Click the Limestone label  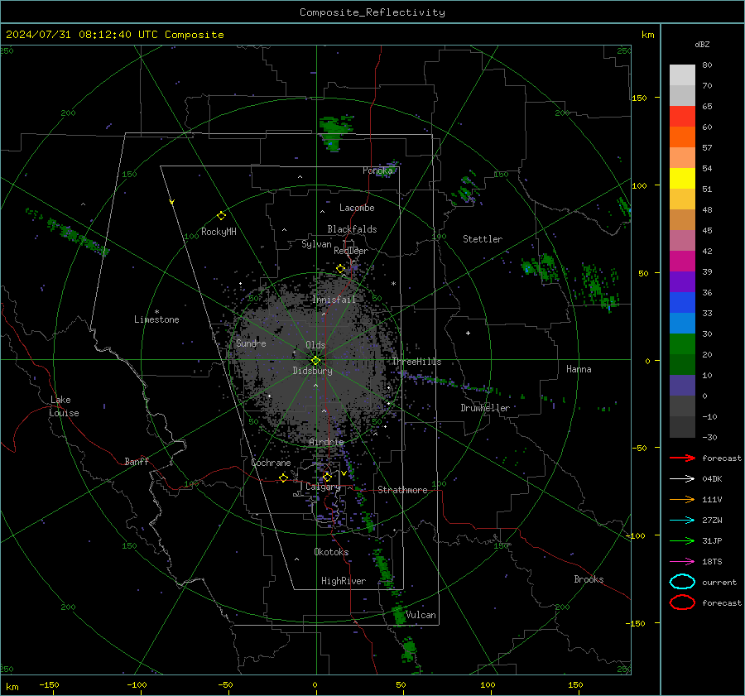[x=156, y=319]
